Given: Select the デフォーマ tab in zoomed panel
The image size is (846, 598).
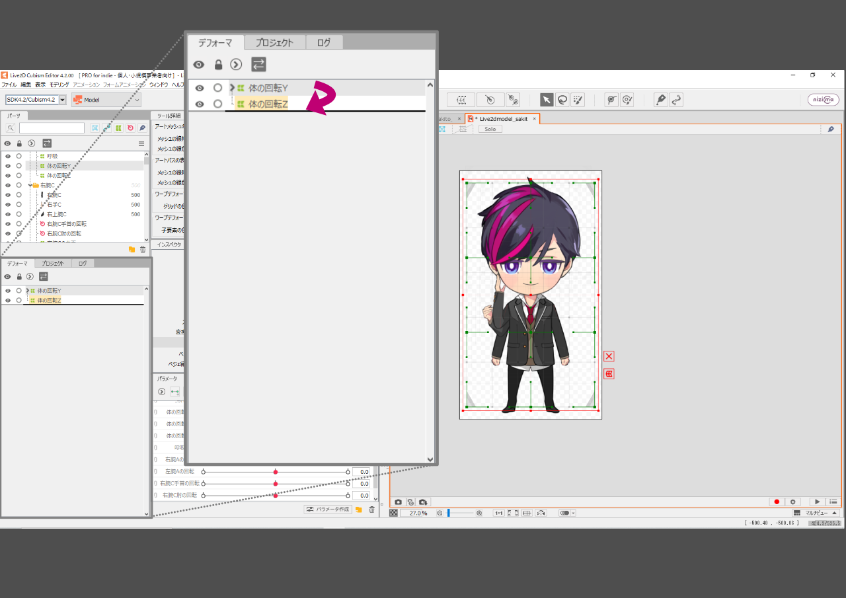Looking at the screenshot, I should coord(215,42).
